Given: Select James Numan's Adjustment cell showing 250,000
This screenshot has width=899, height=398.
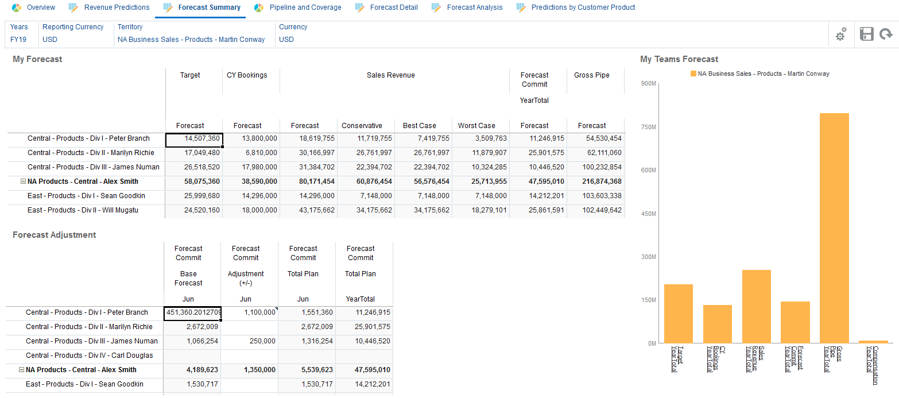Looking at the screenshot, I should coord(250,341).
